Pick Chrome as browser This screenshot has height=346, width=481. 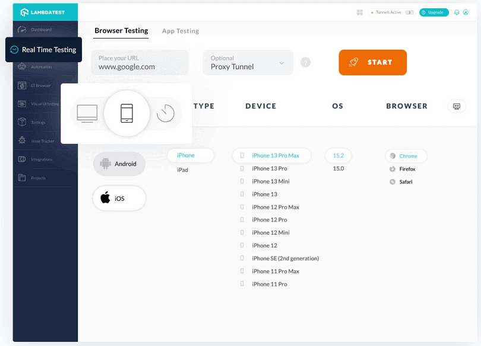406,156
